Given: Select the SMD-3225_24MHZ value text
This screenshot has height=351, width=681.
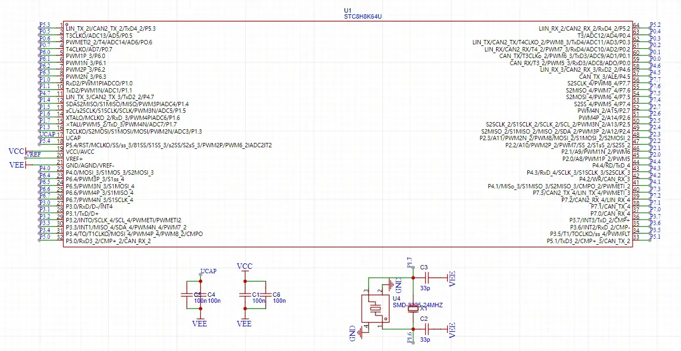Looking at the screenshot, I should coord(418,305).
